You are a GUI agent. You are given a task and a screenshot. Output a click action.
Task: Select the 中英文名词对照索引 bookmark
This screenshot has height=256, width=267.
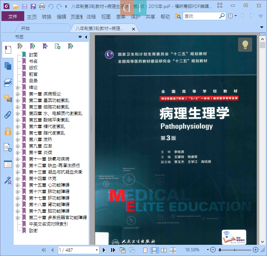coord(48,224)
